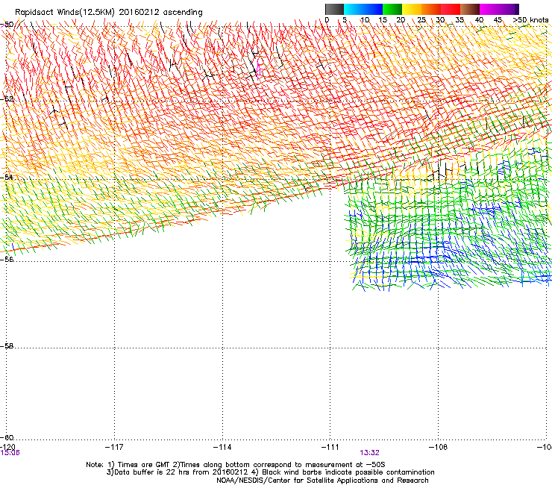Click the gray 0-5 knots color swatch
Image resolution: width=552 pixels, height=485 pixels.
pyautogui.click(x=334, y=9)
